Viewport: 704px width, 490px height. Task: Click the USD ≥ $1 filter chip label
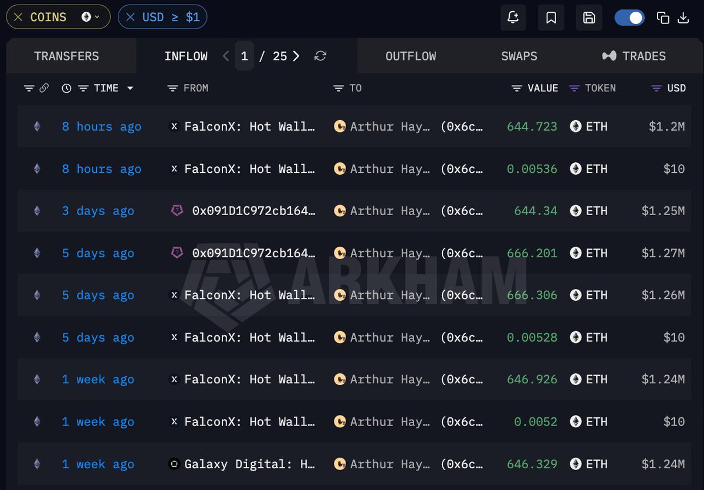click(171, 17)
